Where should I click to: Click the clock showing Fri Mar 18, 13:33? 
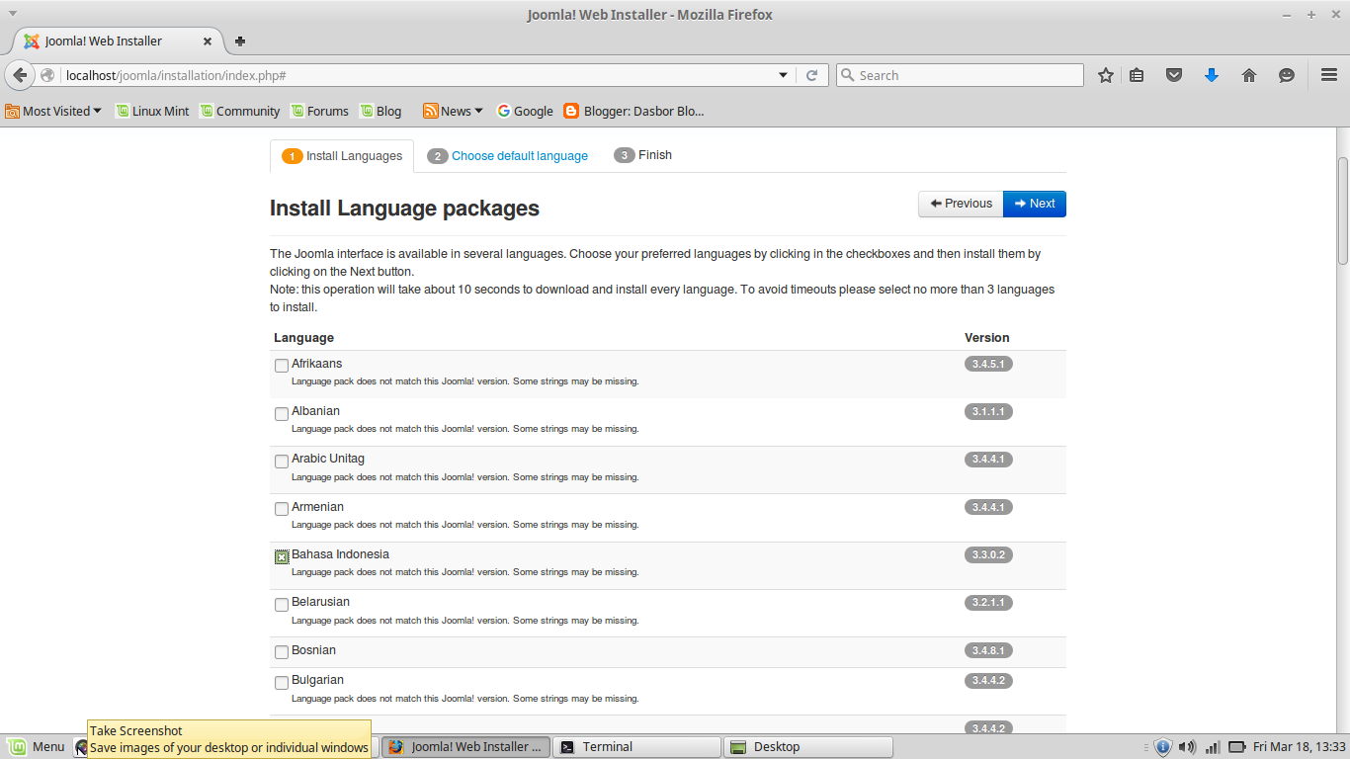1299,747
